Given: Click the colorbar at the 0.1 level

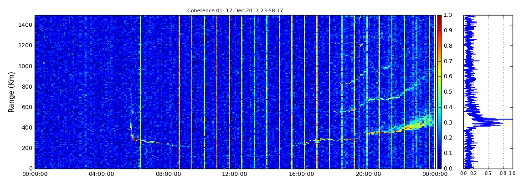Looking at the screenshot, I should tap(439, 153).
